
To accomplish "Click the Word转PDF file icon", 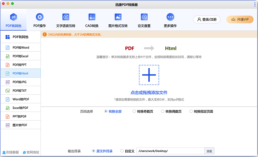I will tap(7, 99).
